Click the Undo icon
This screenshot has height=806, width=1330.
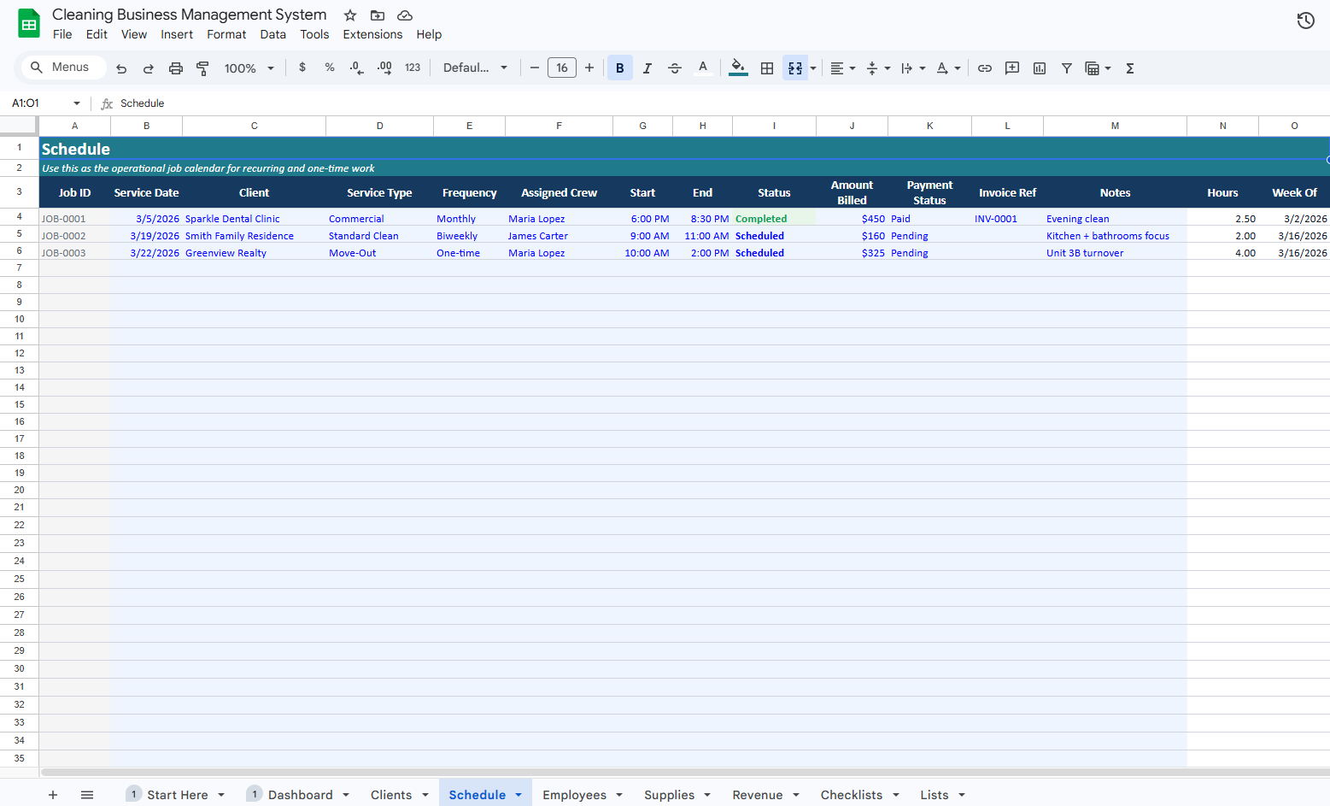(121, 68)
